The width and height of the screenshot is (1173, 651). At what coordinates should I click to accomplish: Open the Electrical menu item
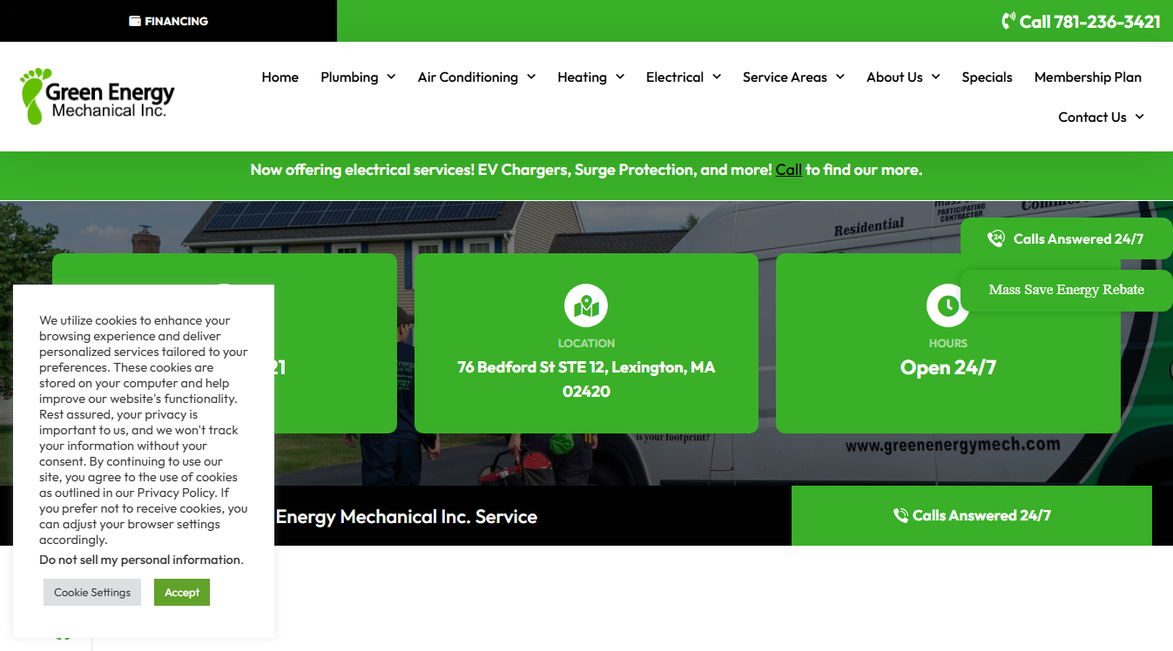pyautogui.click(x=675, y=77)
